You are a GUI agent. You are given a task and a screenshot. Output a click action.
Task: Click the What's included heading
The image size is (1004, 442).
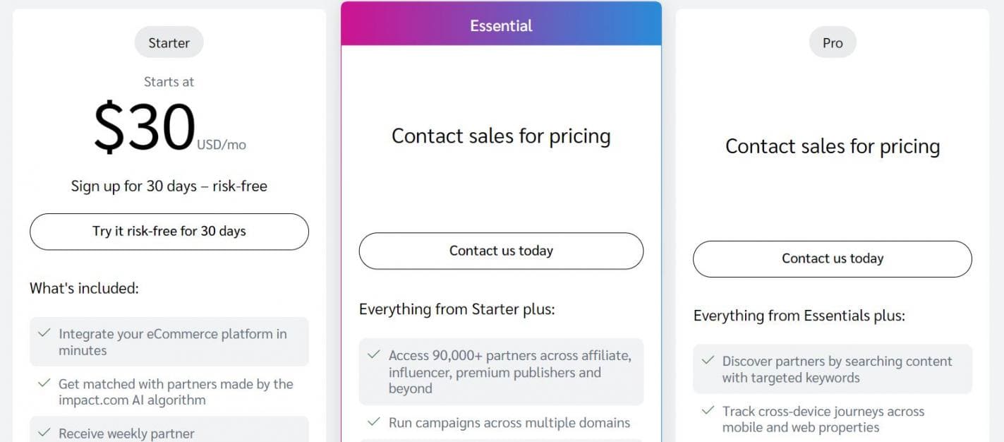point(84,288)
